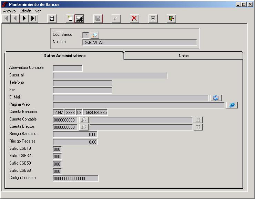This screenshot has height=199, width=255.
Task: Click the Riesgo Pagares amount field
Action: click(x=75, y=142)
